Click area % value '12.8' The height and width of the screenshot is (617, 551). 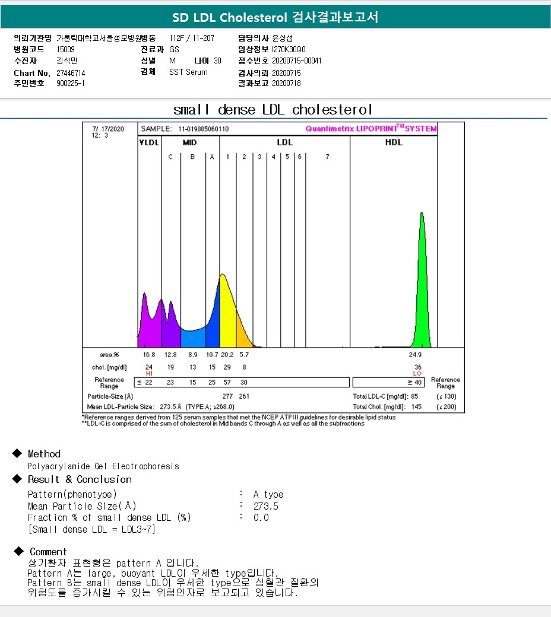(170, 355)
